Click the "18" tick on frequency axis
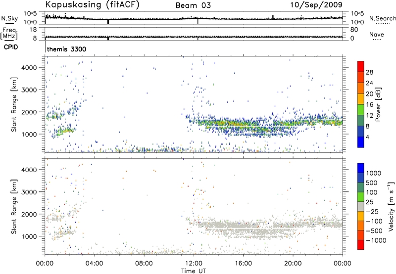Screen dimensions: 396x274 pos(33,30)
